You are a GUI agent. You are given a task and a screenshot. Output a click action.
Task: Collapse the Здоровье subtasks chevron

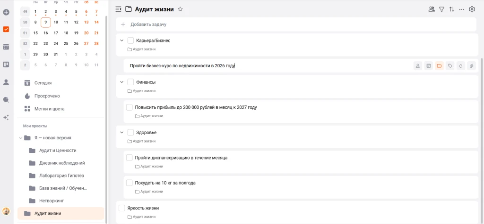click(x=121, y=132)
